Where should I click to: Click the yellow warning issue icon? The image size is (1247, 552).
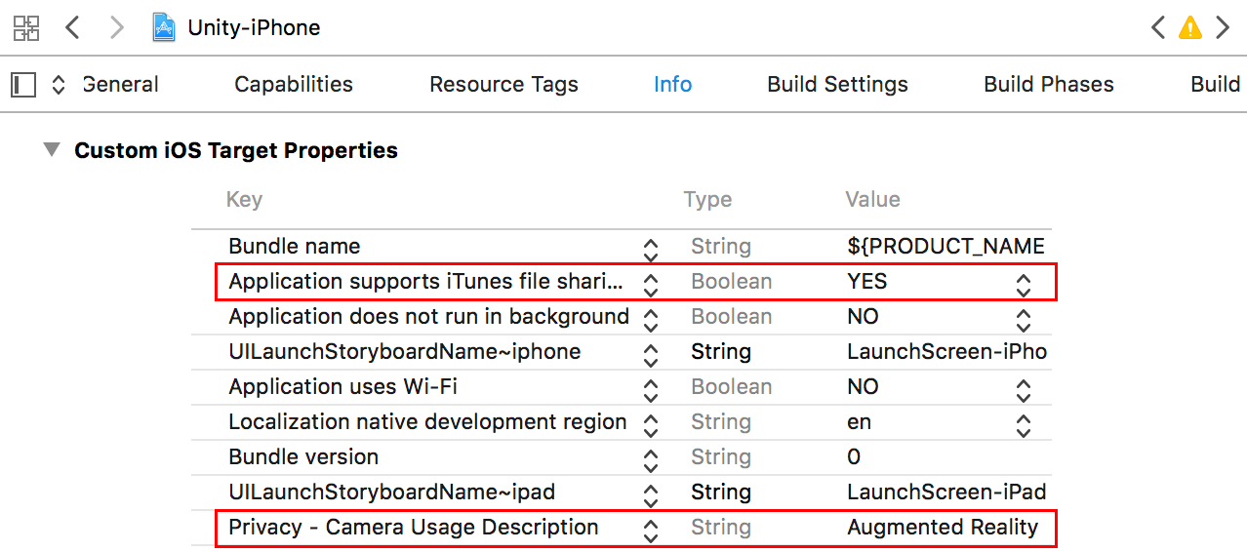pos(1189,28)
